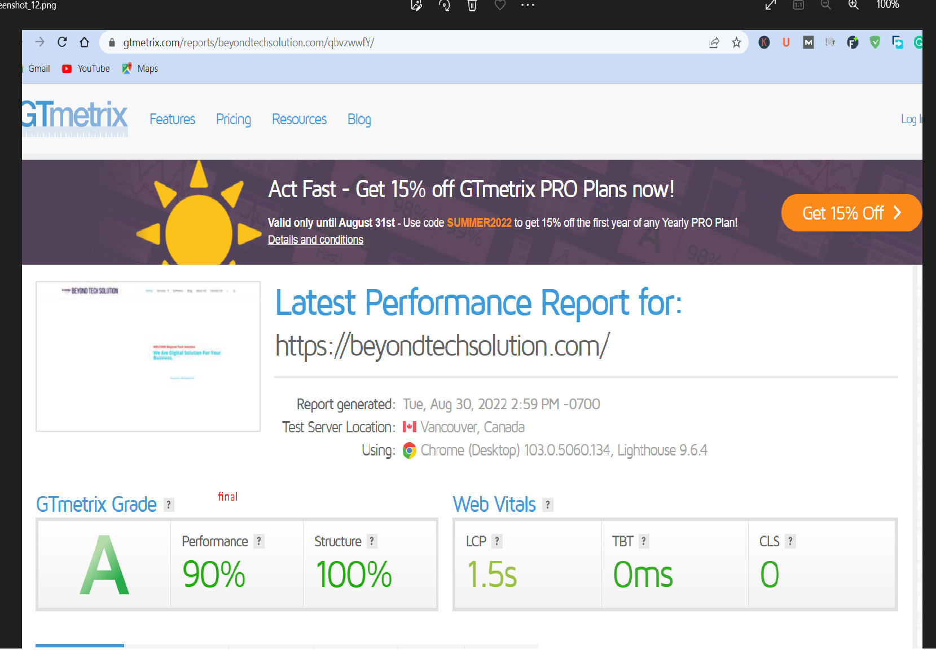Open the Features menu item

(x=172, y=120)
